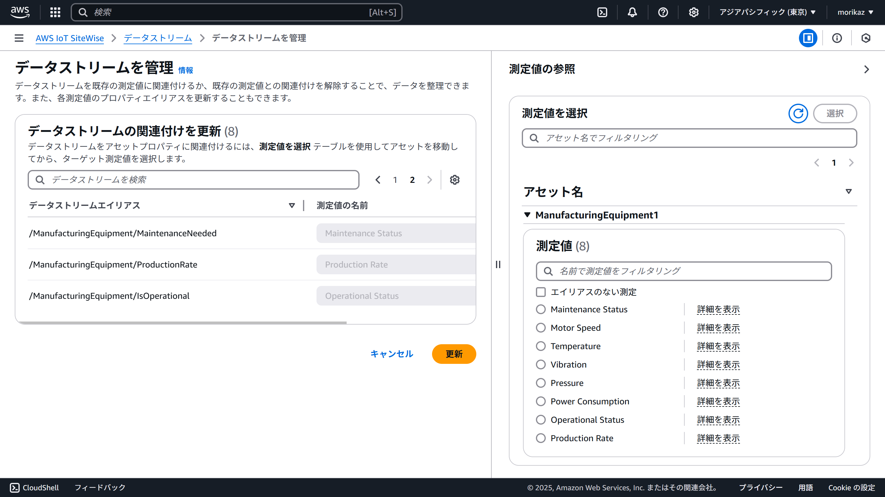Show details for Vibration
885x497 pixels.
pos(718,364)
